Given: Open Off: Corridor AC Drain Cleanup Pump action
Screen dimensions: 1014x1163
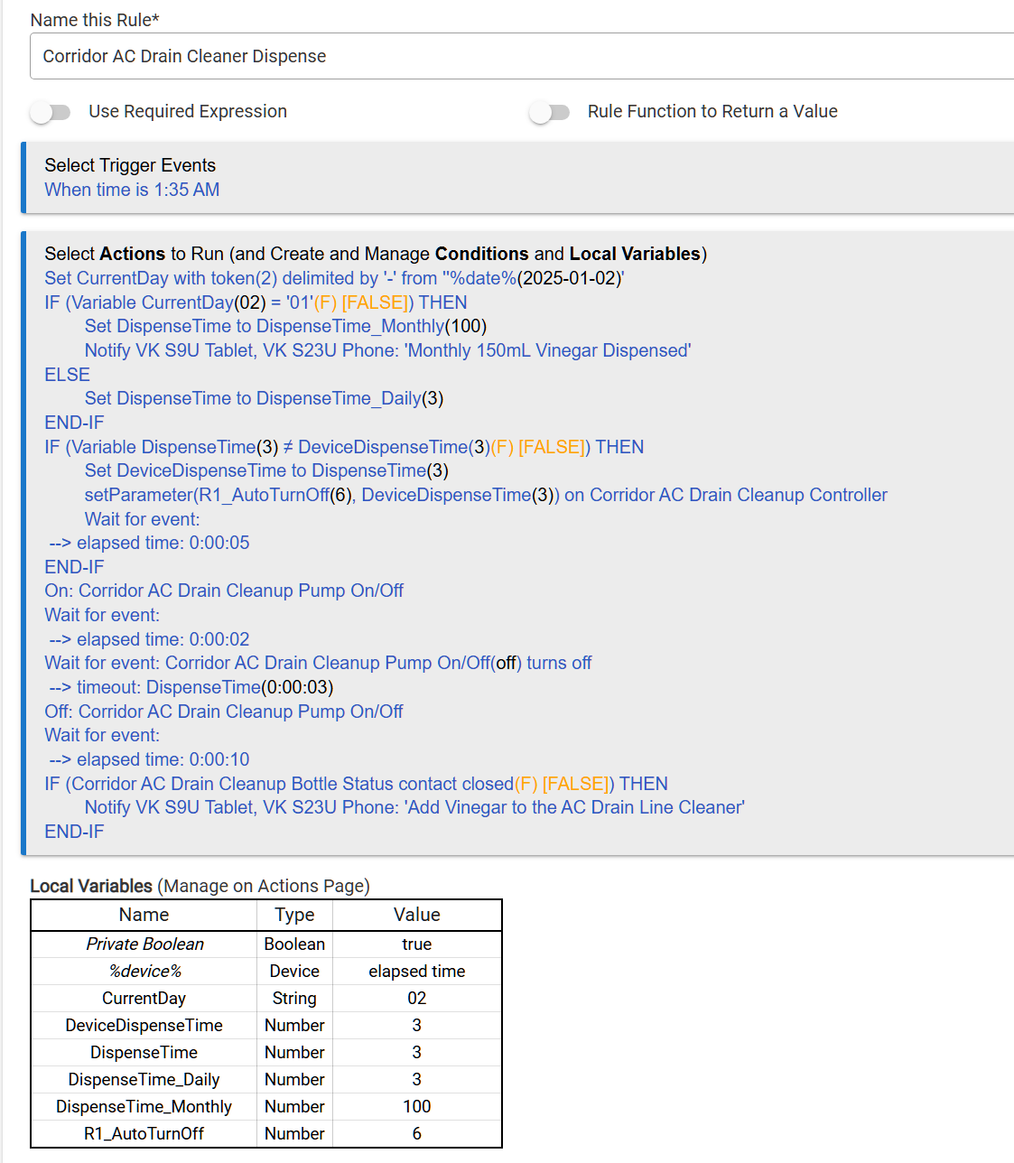Looking at the screenshot, I should pyautogui.click(x=224, y=712).
